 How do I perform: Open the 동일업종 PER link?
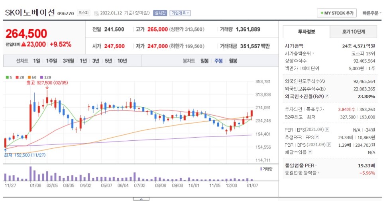[x=301, y=166]
